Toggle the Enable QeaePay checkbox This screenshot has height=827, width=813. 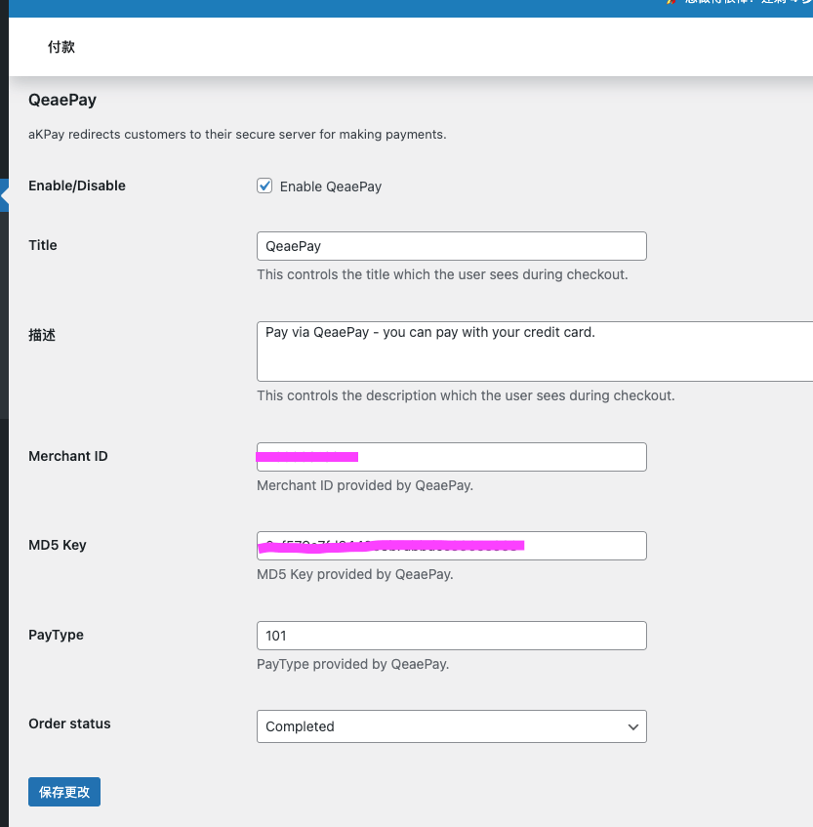coord(264,186)
